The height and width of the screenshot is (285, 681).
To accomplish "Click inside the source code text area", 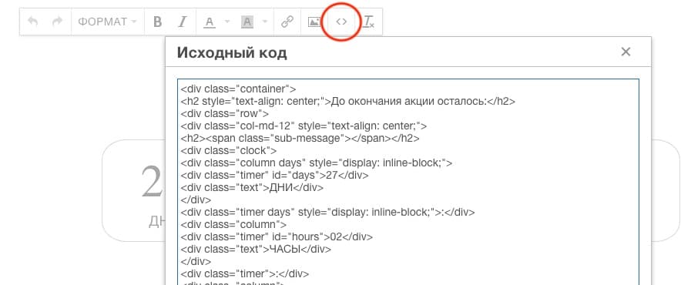I will click(408, 182).
